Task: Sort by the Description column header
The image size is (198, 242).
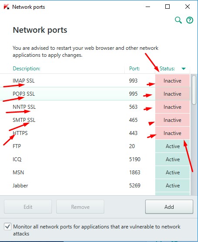Action: [x=26, y=69]
